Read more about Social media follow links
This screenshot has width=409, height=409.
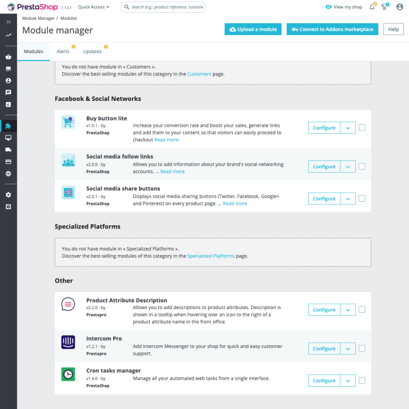click(173, 172)
